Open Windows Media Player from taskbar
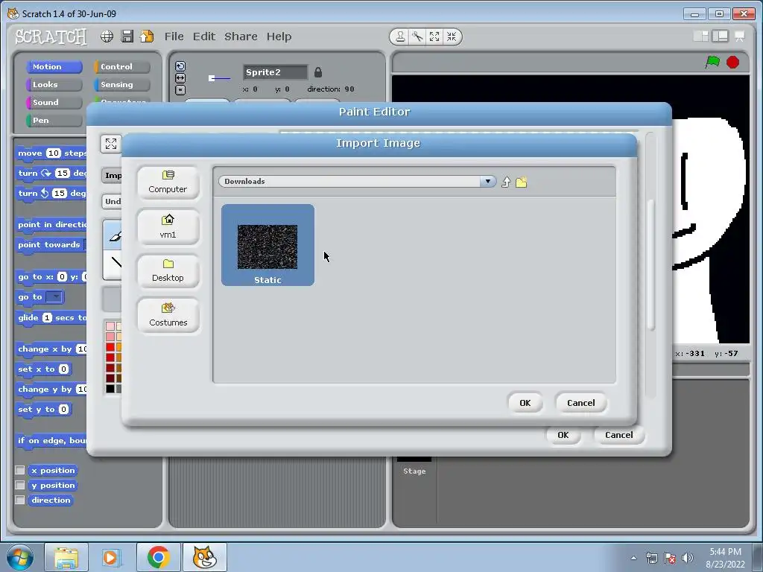Screen dimensions: 763x572 [x=111, y=557]
